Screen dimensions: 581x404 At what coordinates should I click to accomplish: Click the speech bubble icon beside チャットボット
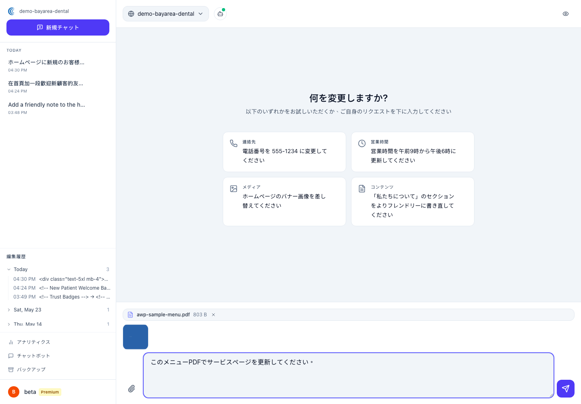pyautogui.click(x=11, y=356)
